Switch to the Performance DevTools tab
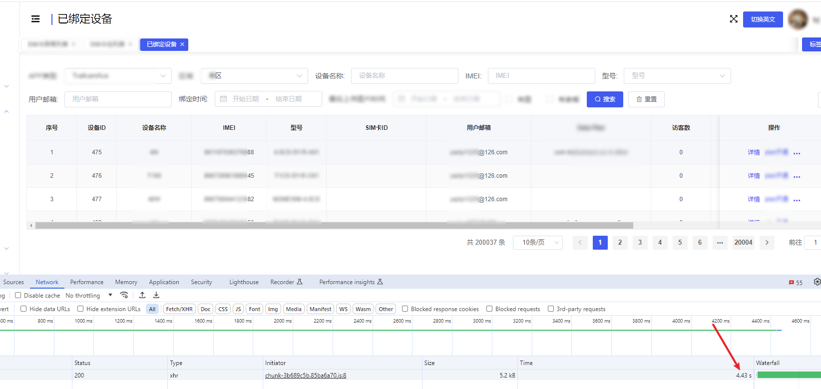 tap(87, 282)
